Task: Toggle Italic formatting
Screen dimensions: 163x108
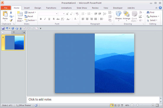Action: coord(45,19)
